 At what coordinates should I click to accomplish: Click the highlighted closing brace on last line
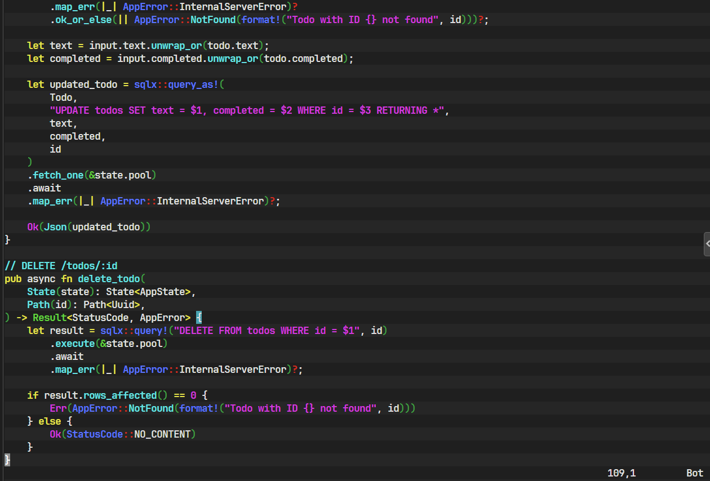click(x=7, y=460)
